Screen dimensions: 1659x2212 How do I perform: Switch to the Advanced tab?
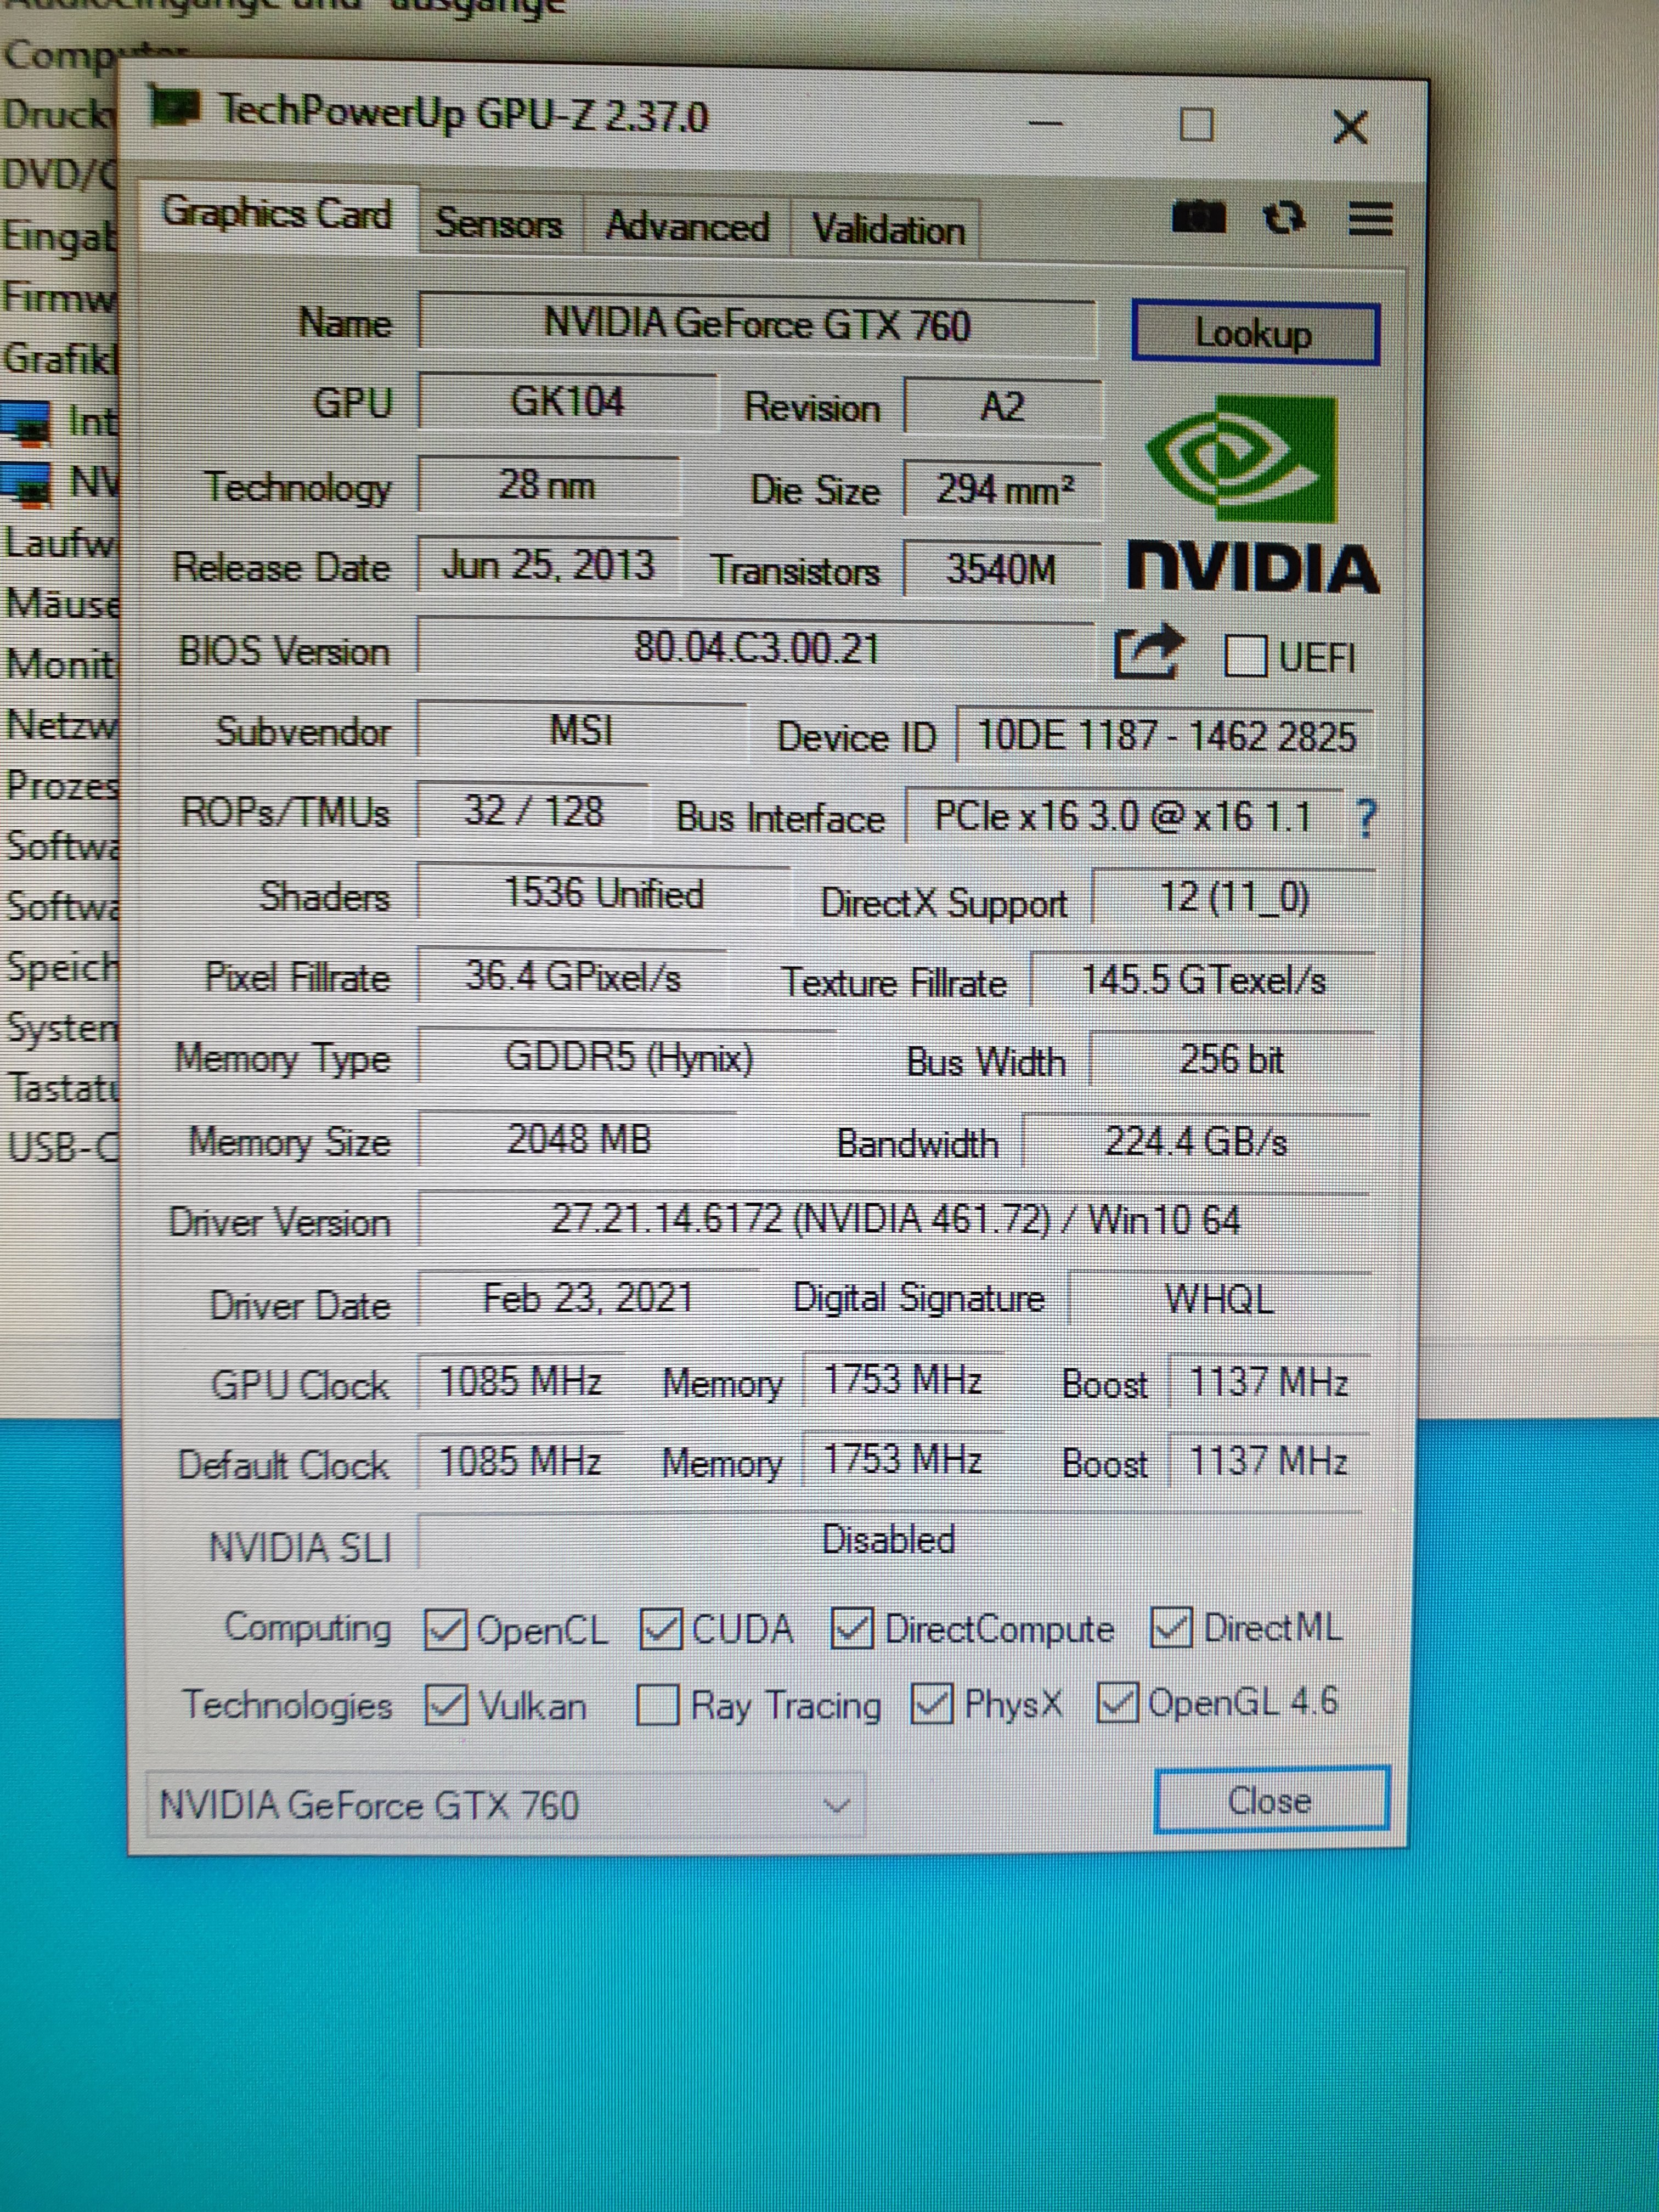click(x=687, y=227)
